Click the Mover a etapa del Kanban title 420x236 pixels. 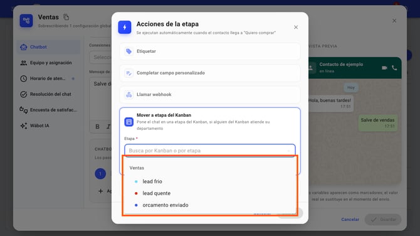[164, 115]
